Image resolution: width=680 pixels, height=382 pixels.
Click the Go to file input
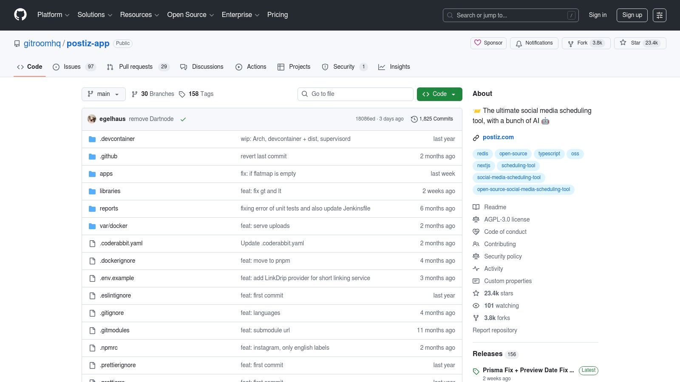[x=355, y=94]
